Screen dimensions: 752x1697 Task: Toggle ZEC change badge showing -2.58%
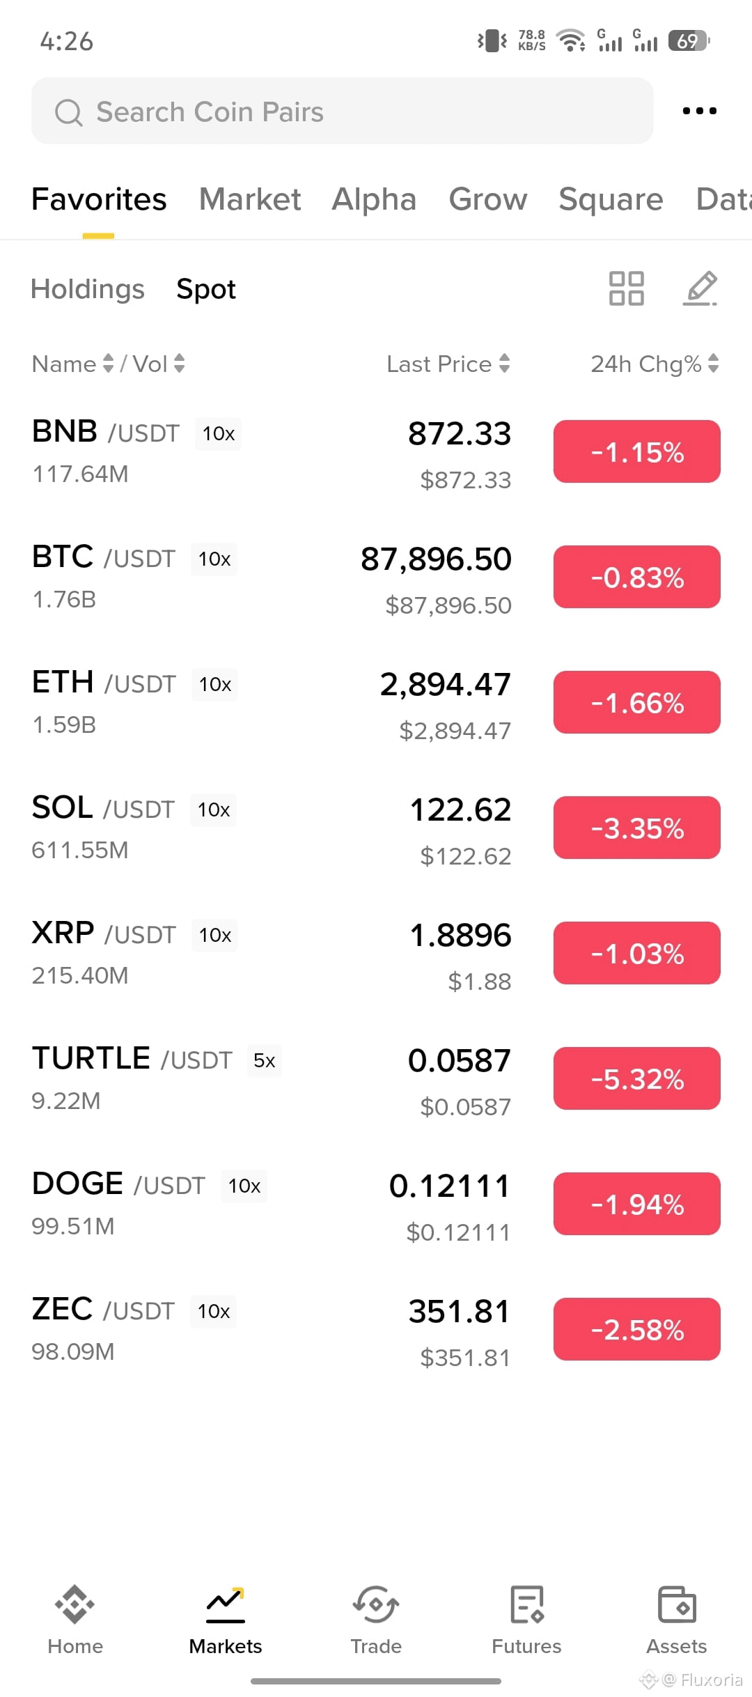tap(637, 1329)
